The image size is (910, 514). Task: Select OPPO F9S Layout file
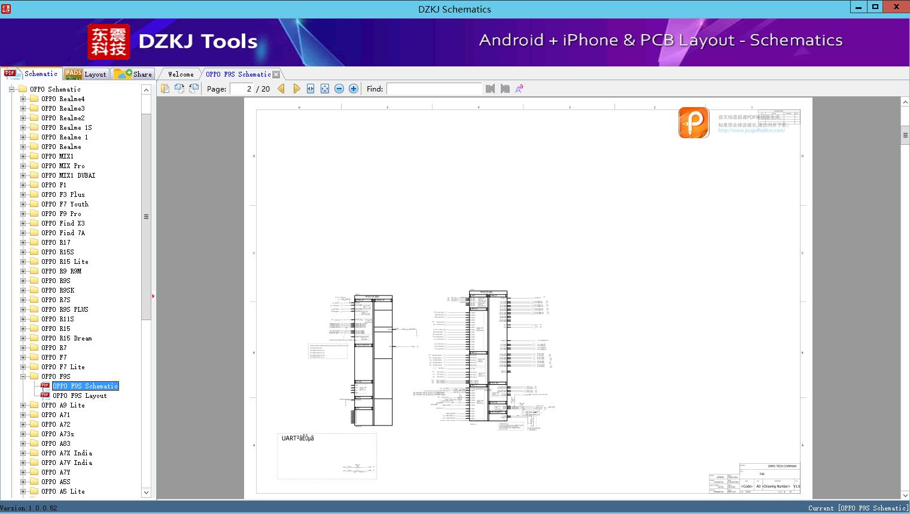point(80,396)
